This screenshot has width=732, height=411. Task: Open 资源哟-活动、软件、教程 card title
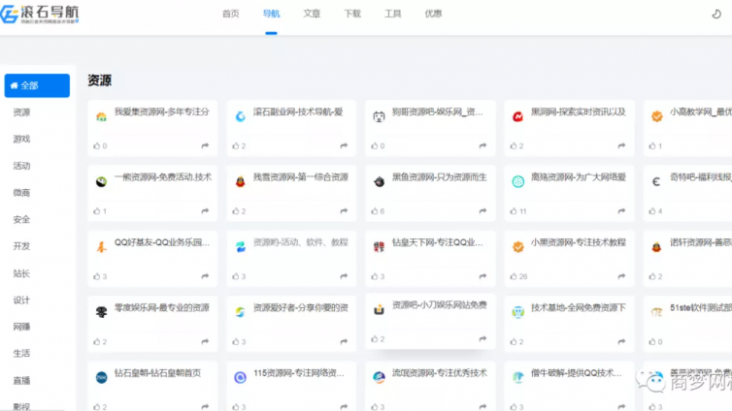(x=301, y=242)
